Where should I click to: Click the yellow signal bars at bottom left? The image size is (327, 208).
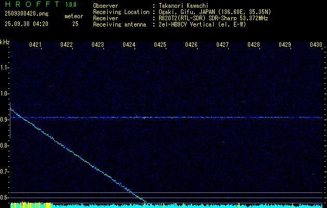pos(31,205)
